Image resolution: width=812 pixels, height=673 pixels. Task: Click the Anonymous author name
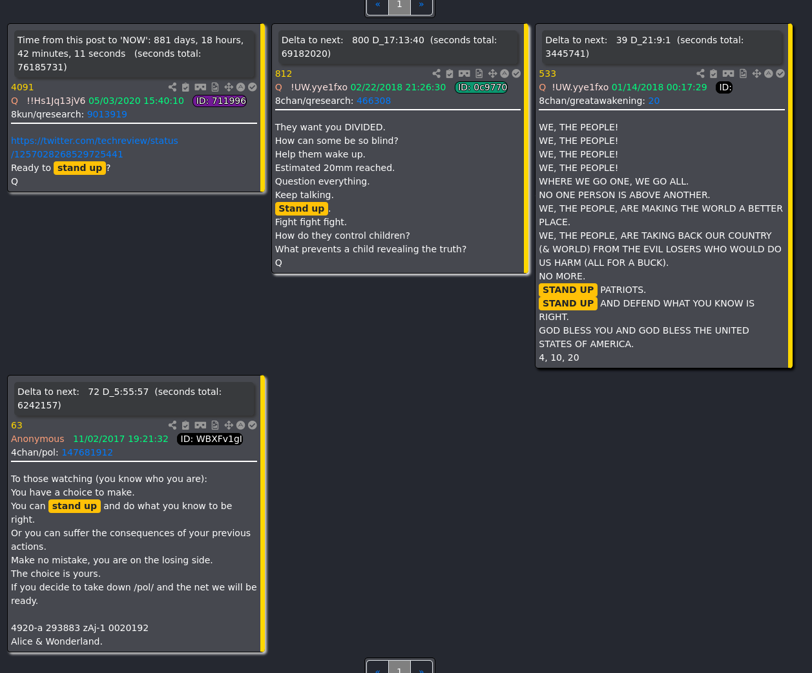[x=37, y=439]
